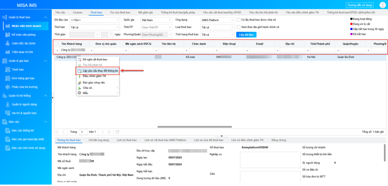
Task: Switch to the Lịch sử thuê bao tab
Action: pyautogui.click(x=126, y=140)
